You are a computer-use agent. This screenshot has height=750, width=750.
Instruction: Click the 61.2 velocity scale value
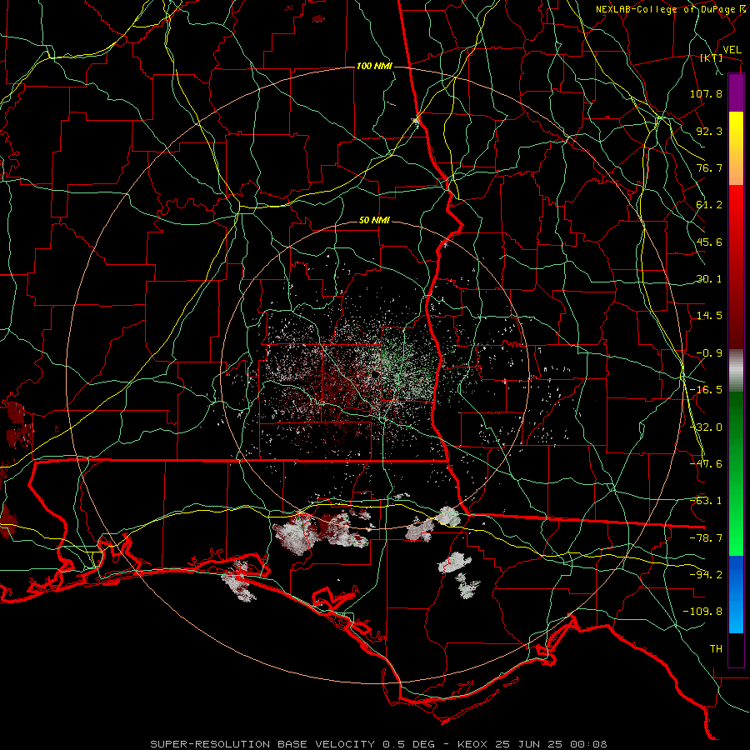point(709,205)
